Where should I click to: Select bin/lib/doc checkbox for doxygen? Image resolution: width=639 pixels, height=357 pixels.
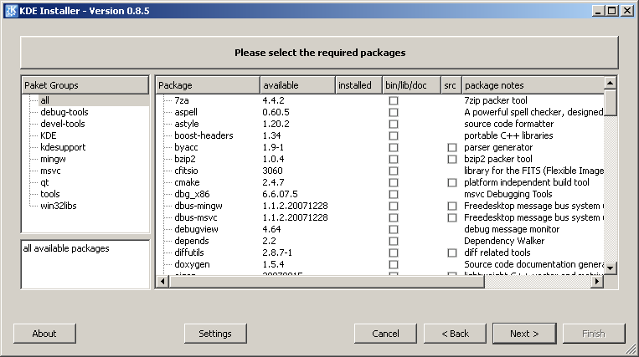pyautogui.click(x=394, y=265)
